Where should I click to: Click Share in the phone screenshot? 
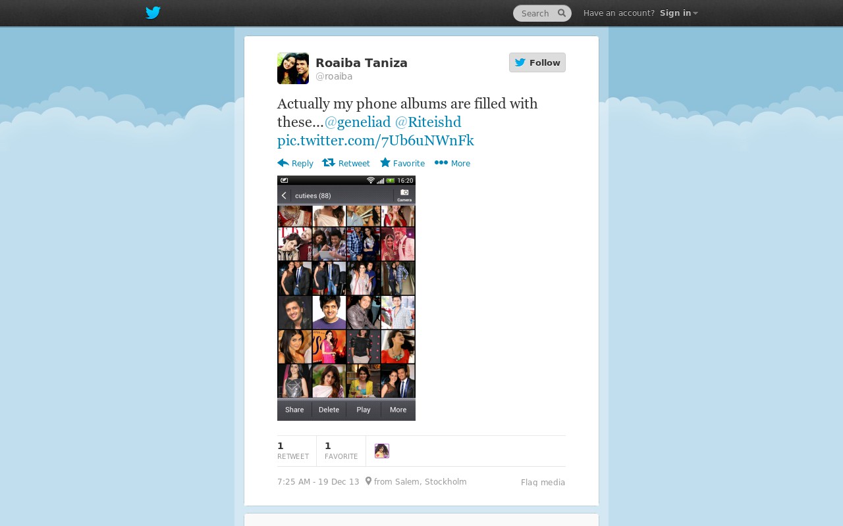click(x=294, y=410)
